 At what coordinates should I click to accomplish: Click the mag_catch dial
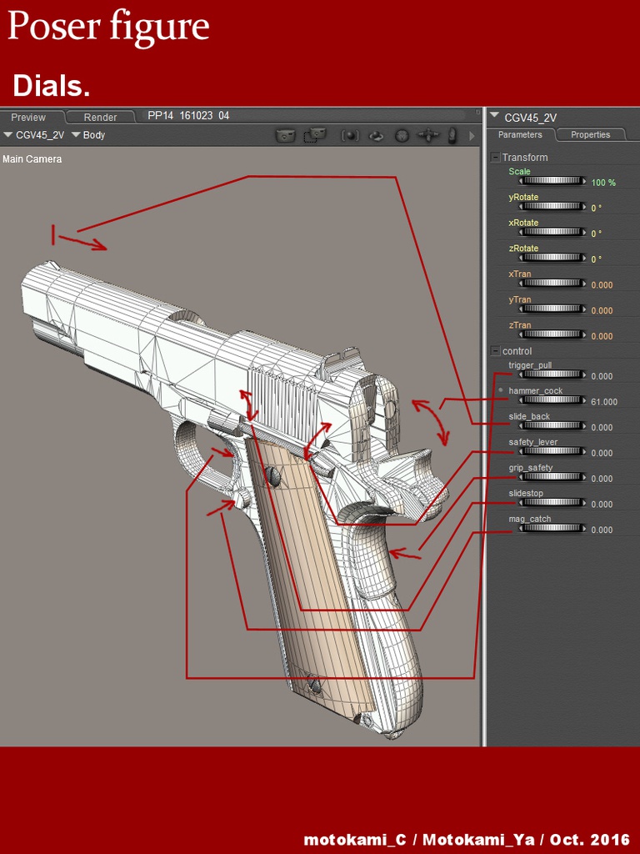click(x=552, y=528)
